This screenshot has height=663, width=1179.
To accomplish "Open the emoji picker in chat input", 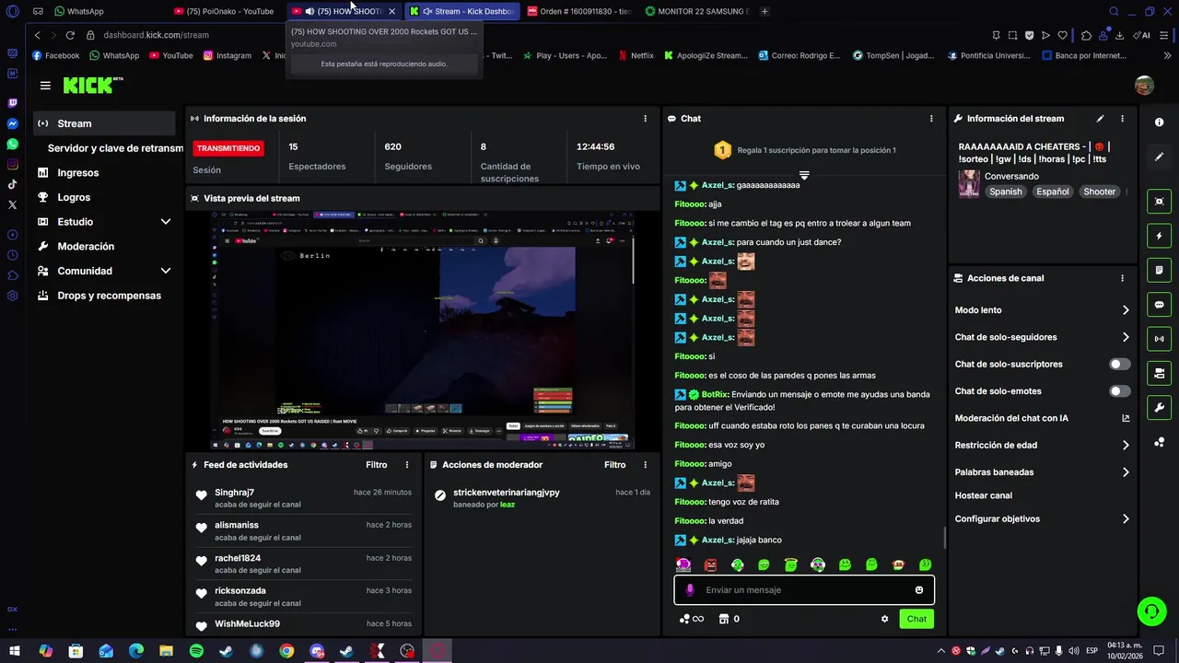I will pos(918,590).
